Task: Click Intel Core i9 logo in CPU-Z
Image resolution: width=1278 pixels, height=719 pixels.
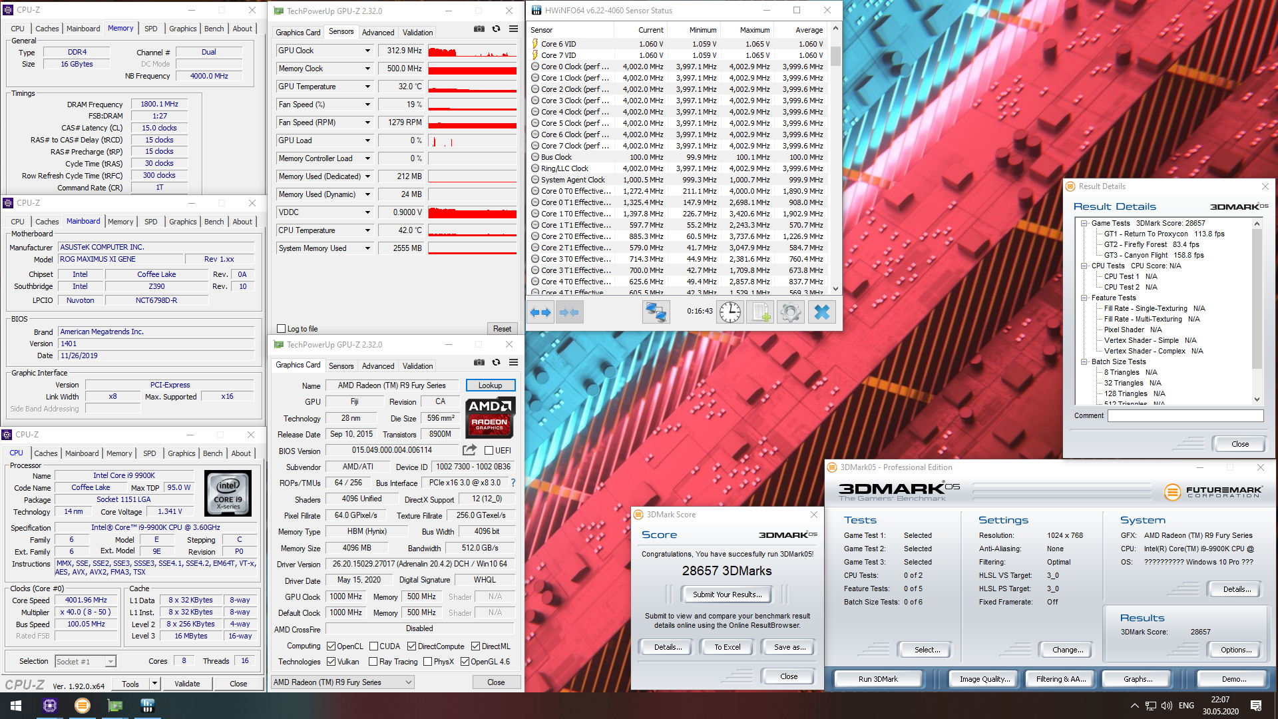Action: [228, 493]
